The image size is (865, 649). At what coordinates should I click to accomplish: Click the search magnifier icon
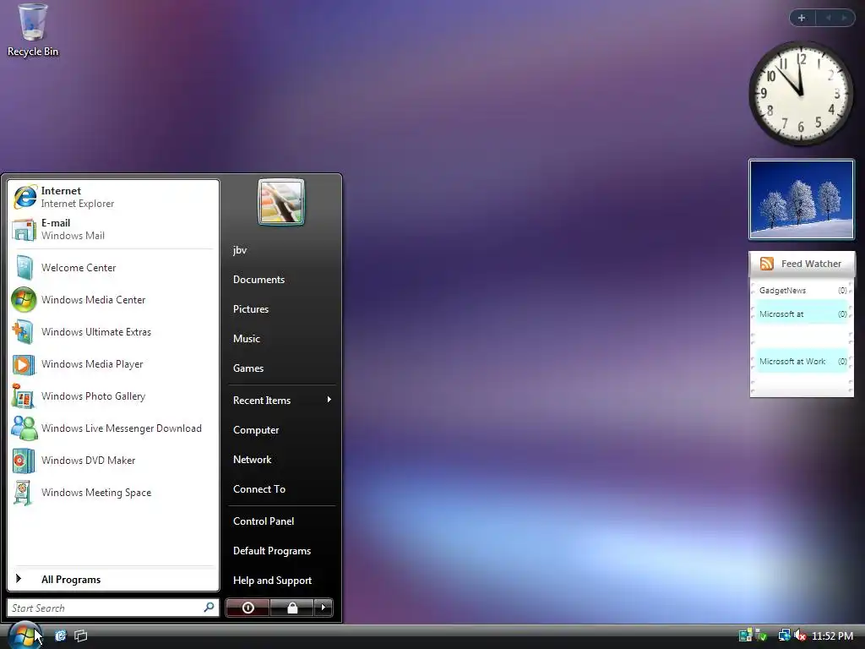pos(209,608)
